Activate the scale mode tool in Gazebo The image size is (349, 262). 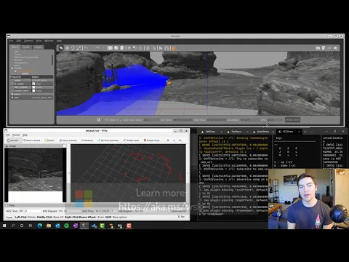[x=79, y=48]
